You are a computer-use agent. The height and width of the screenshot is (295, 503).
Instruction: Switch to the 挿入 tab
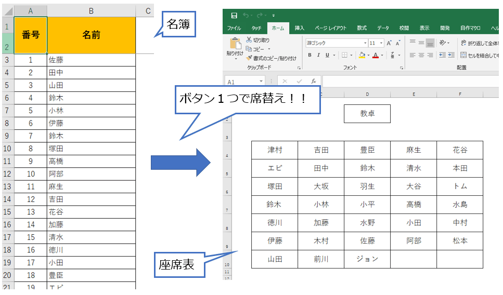(299, 28)
